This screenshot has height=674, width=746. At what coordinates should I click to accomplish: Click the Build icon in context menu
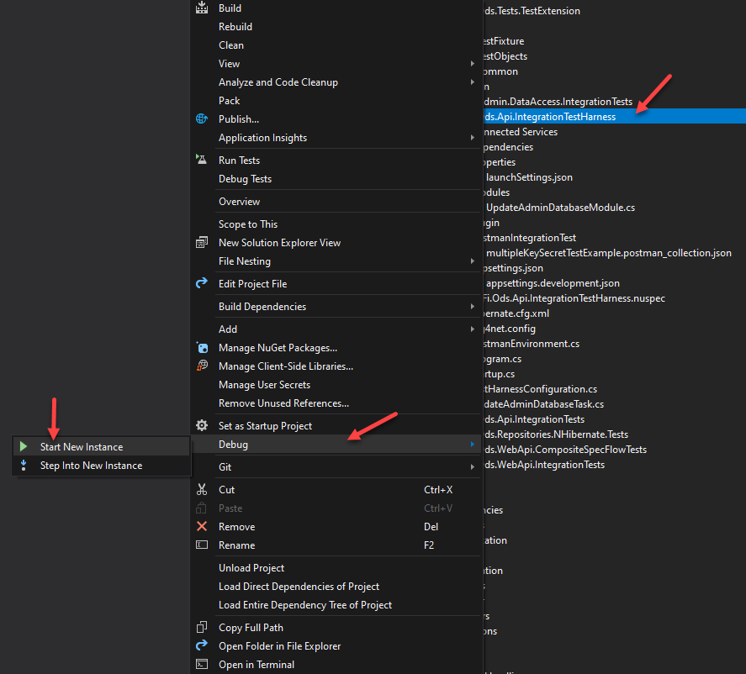click(x=202, y=8)
